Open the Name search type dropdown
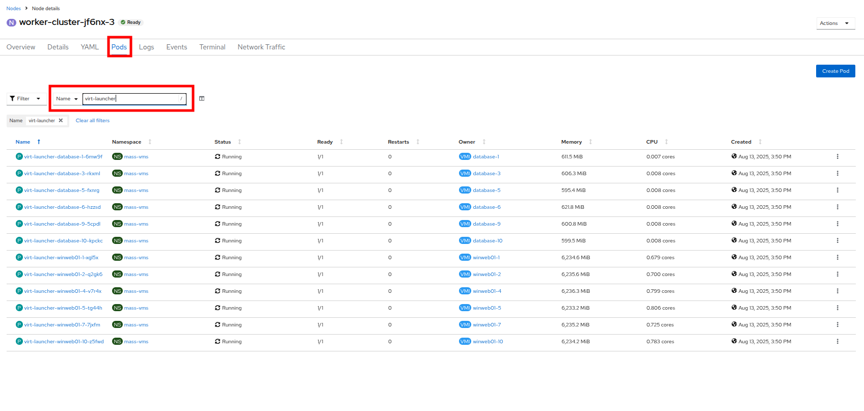This screenshot has height=411, width=864. (x=67, y=99)
